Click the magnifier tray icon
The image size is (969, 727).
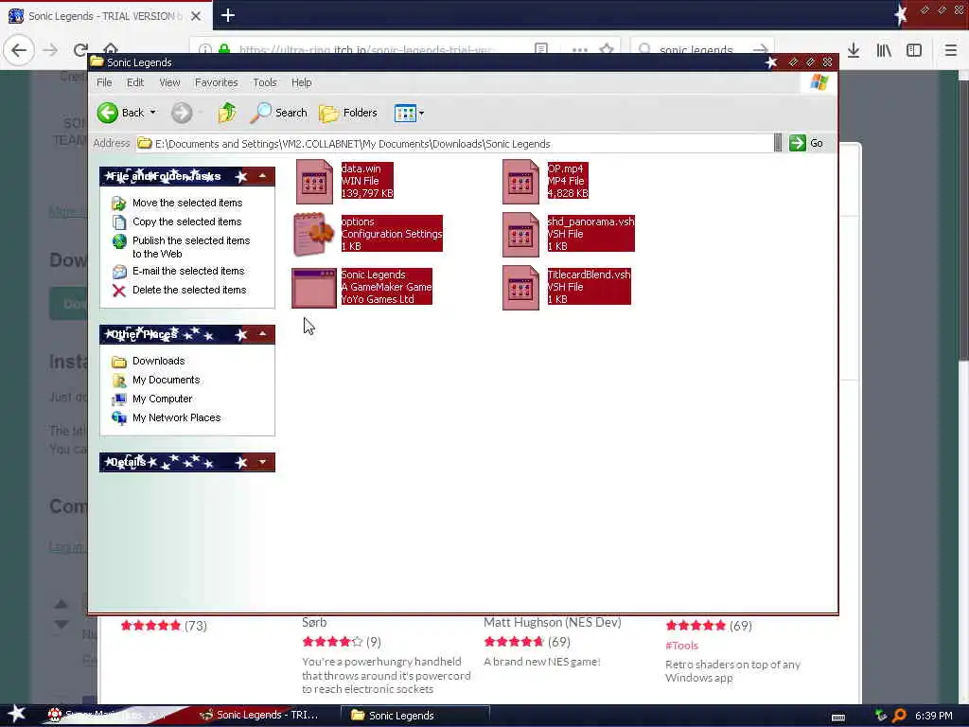900,716
